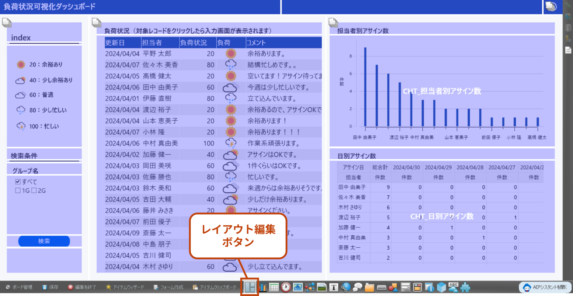Image resolution: width=573 pixels, height=296 pixels.
Task: Click the globe chain link icon
Action: tap(346, 287)
